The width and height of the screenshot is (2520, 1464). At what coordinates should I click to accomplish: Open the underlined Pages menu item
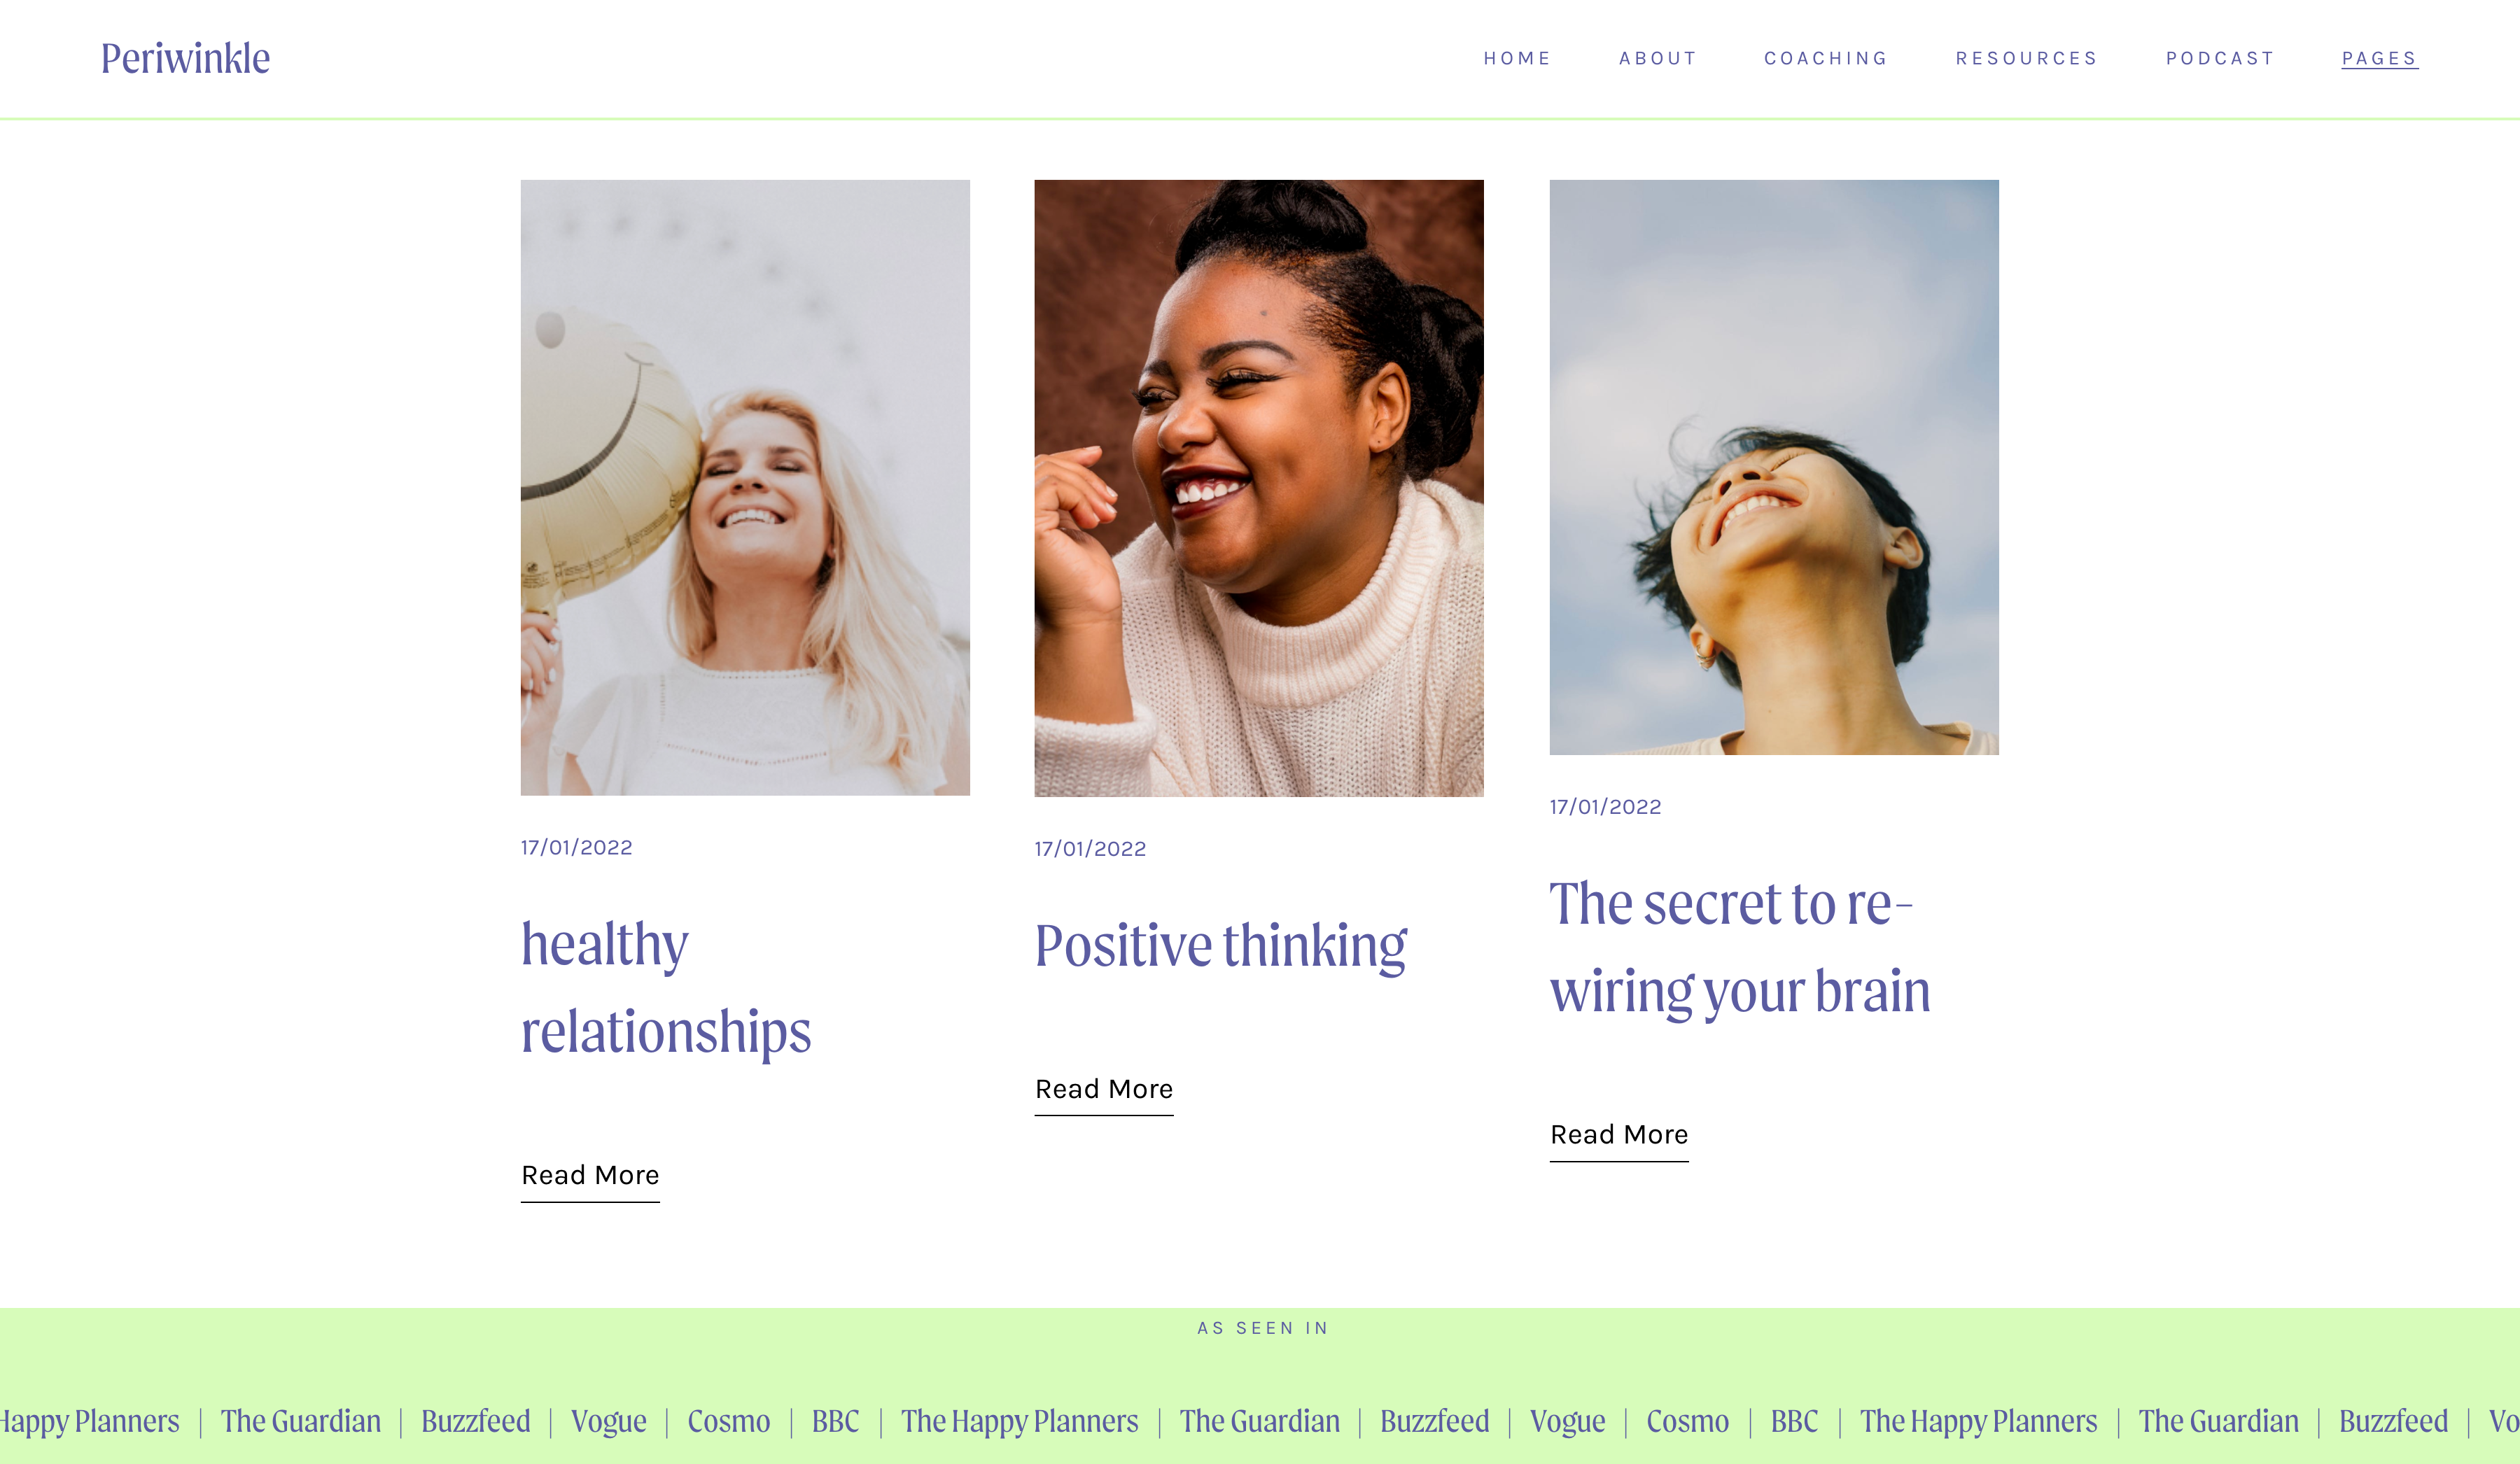coord(2380,59)
